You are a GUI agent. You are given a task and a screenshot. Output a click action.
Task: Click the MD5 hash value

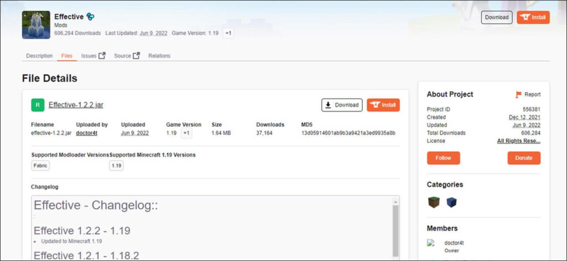pyautogui.click(x=348, y=133)
